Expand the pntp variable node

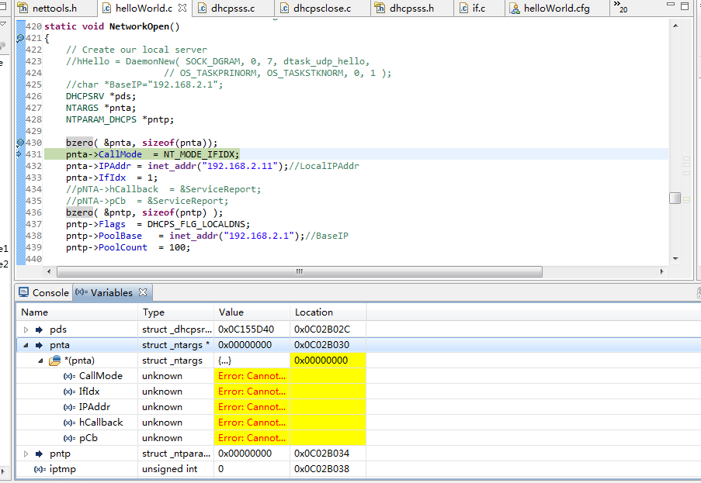click(26, 453)
